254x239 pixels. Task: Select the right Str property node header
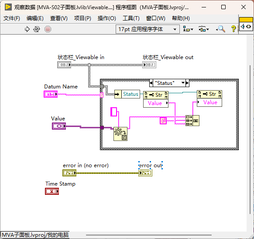[209, 94]
